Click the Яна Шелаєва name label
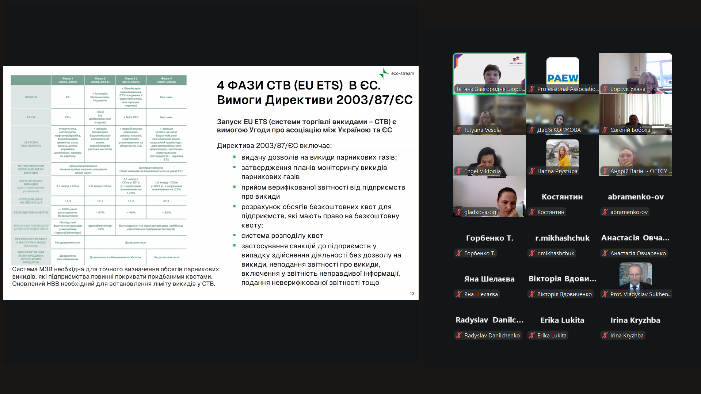The width and height of the screenshot is (701, 394). tap(481, 294)
